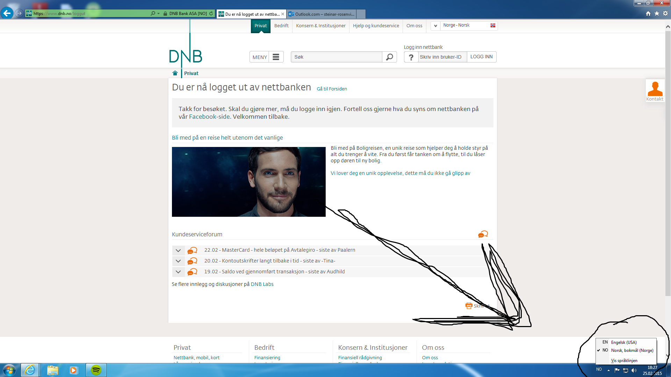Screen dimensions: 671x377
Task: Expand the Saldo ved gjennomført transaksjon chevron
Action: pos(178,272)
